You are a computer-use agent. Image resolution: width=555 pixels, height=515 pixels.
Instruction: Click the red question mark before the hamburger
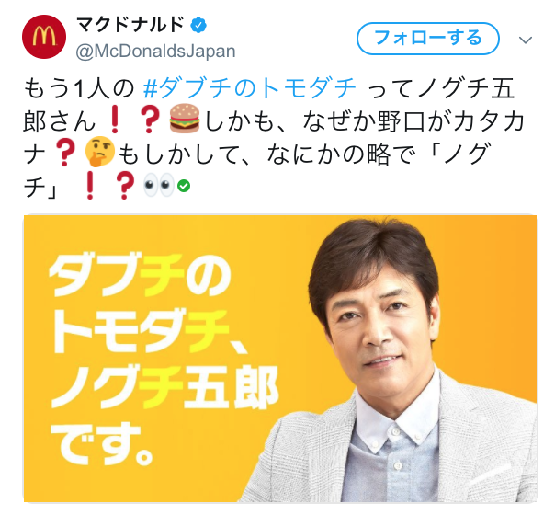[x=150, y=119]
